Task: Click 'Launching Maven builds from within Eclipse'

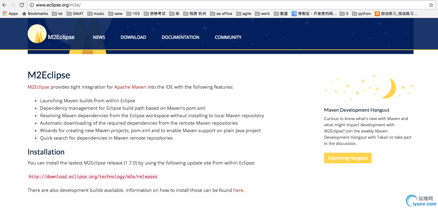Action: click(x=87, y=101)
